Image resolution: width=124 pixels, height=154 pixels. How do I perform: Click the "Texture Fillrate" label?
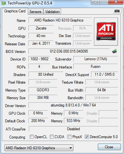(x=72, y=82)
